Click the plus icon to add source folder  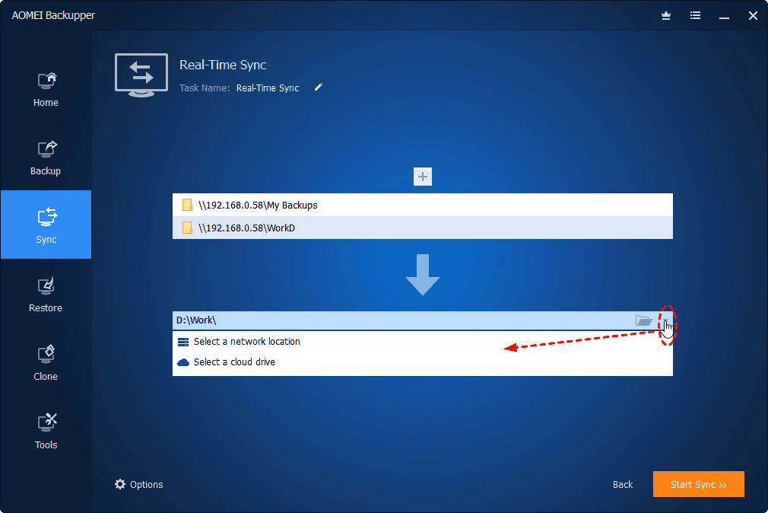click(x=423, y=177)
